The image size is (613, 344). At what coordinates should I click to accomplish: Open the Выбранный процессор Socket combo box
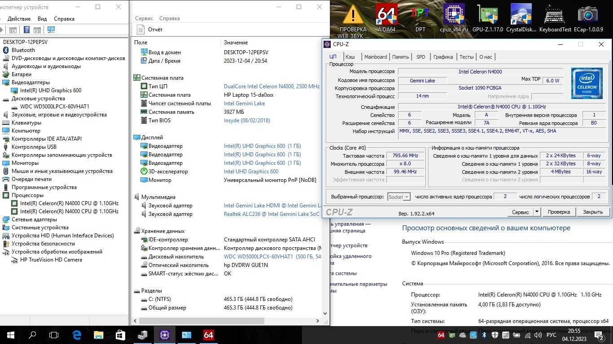[x=398, y=197]
